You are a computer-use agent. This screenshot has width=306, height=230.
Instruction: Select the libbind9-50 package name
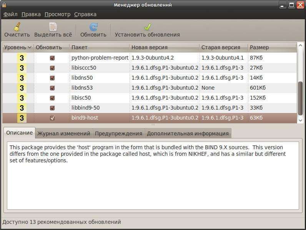coord(85,108)
